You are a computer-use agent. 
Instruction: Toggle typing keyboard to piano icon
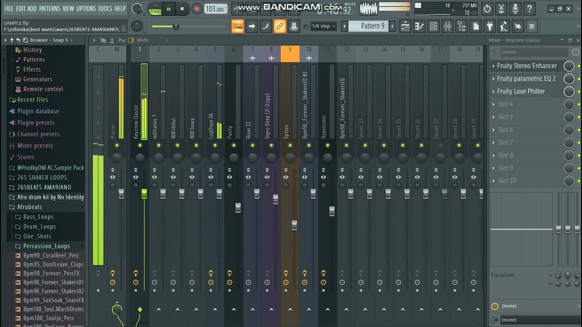(237, 26)
